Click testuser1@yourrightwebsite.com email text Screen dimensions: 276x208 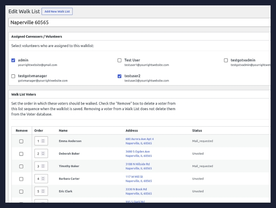[x=147, y=65]
